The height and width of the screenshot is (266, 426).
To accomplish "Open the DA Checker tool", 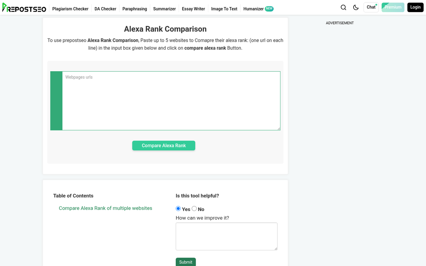I will pos(105,9).
